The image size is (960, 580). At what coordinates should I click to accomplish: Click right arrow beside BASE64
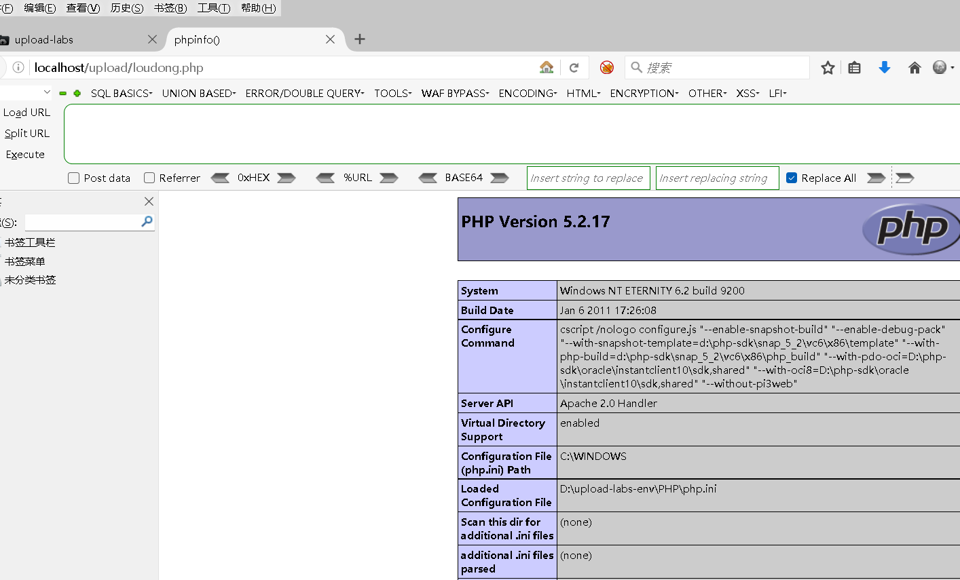coord(500,178)
